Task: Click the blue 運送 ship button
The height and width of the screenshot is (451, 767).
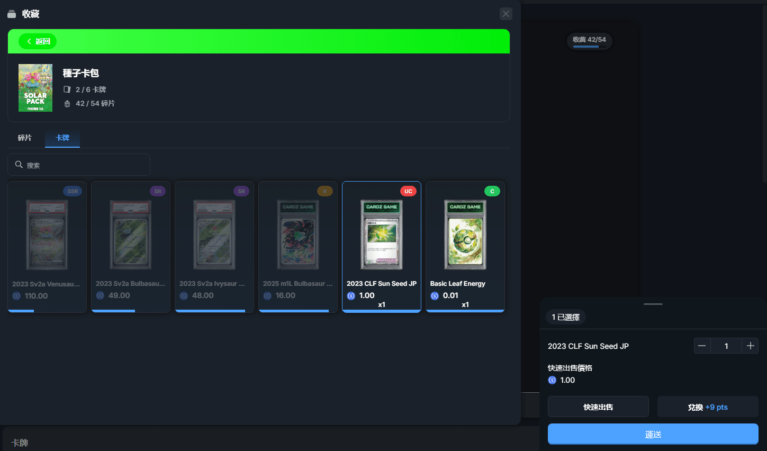Action: [653, 434]
